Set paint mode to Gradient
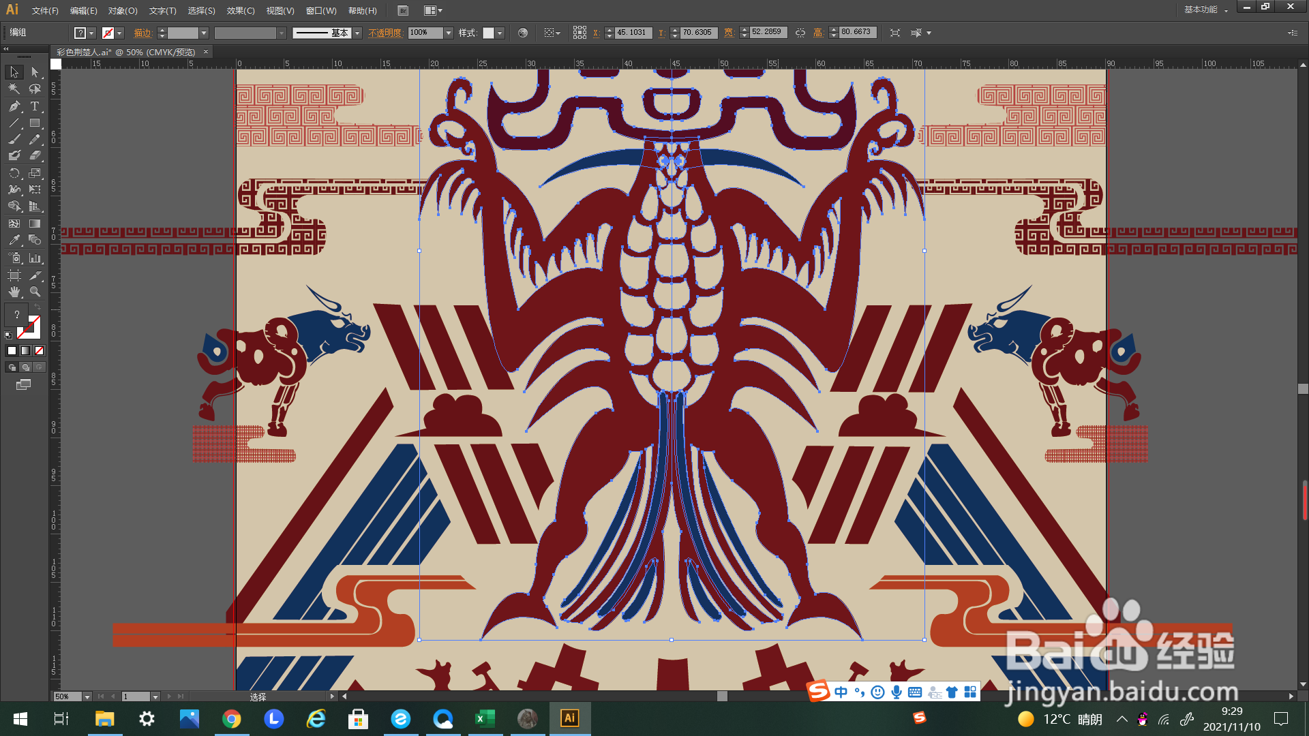The image size is (1309, 736). coord(25,350)
